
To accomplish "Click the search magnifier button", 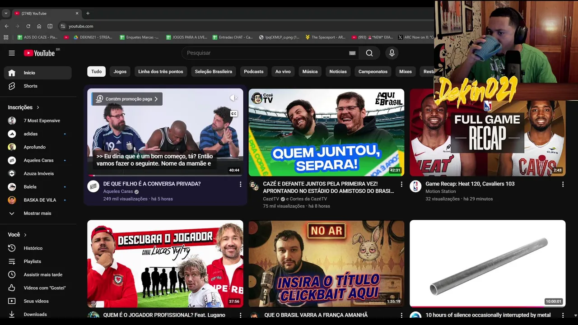I will [x=369, y=53].
